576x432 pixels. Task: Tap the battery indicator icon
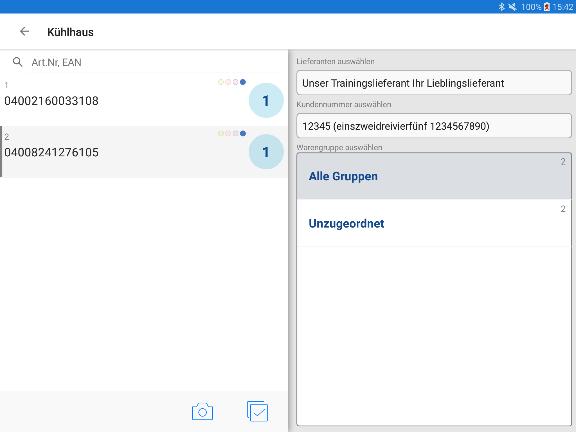(547, 7)
